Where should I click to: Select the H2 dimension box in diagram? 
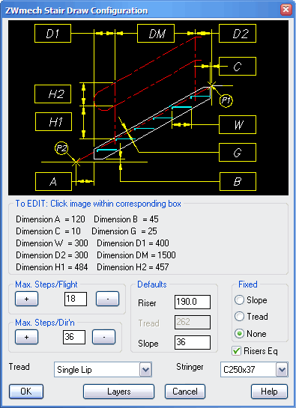click(x=52, y=94)
